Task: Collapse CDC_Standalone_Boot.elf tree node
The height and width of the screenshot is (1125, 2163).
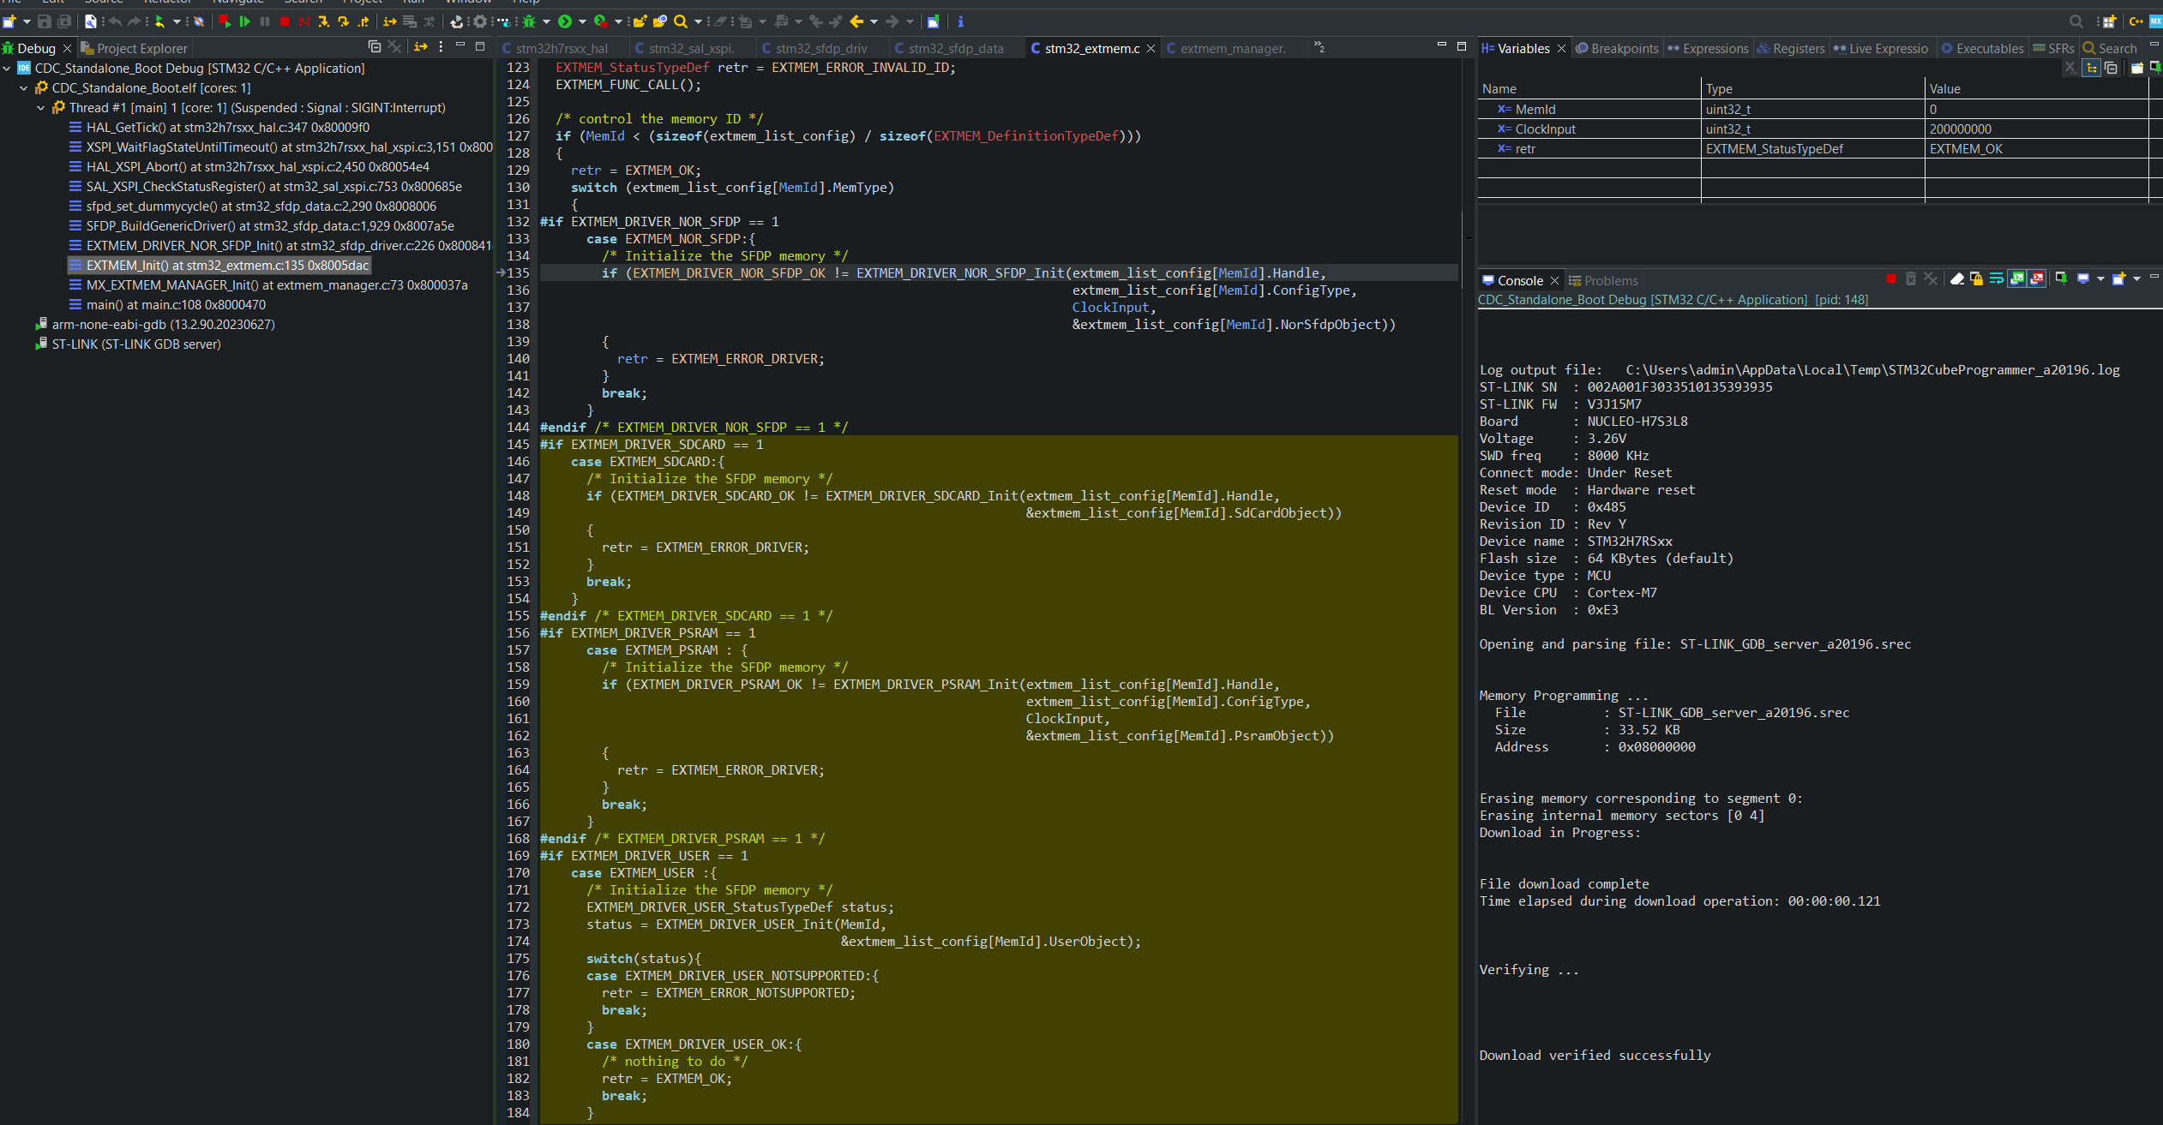Action: (24, 88)
